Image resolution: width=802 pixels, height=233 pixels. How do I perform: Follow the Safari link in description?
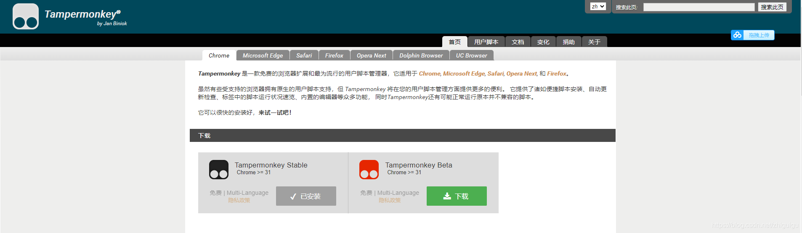click(x=495, y=73)
